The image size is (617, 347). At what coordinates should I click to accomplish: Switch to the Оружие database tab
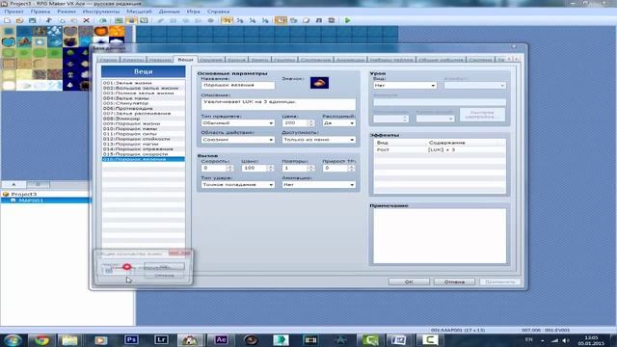tap(210, 60)
